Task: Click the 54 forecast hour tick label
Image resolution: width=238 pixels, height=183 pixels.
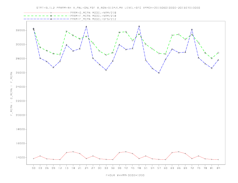Action: click(152, 168)
